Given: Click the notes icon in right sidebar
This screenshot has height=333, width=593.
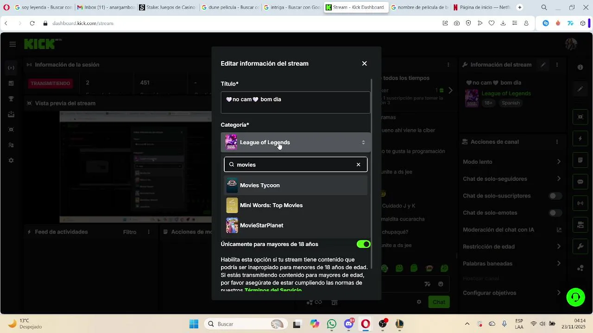Looking at the screenshot, I should 580,160.
